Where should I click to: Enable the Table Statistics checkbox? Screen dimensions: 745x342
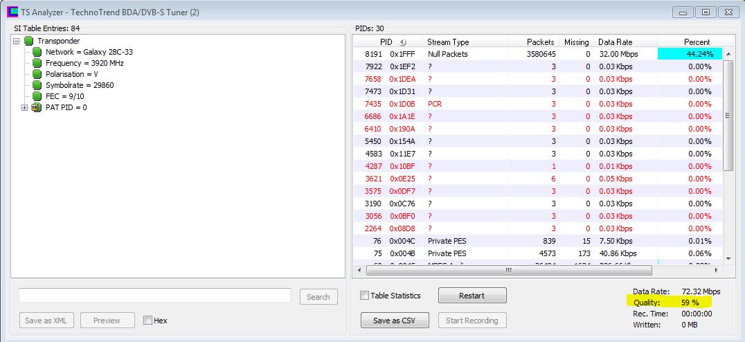point(365,296)
